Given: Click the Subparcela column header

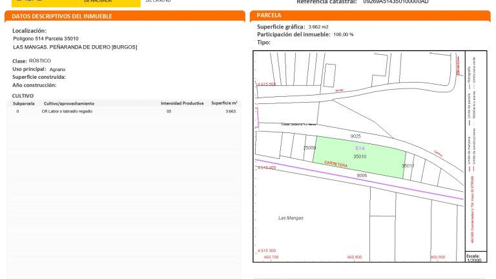Looking at the screenshot, I should [23, 103].
